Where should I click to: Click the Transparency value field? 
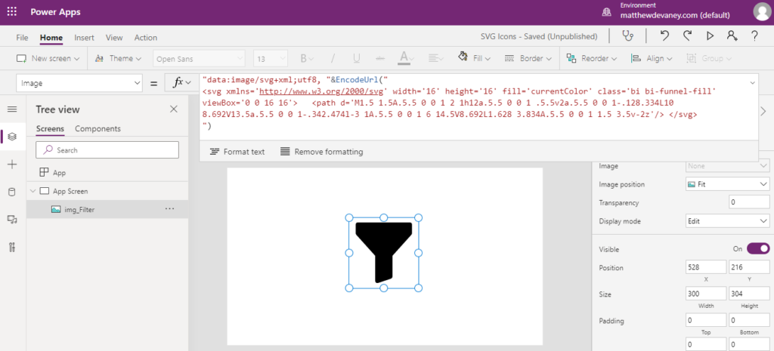749,202
